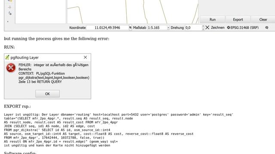Screen dimensions: 275x154
Task: Click into the Koordinate input field
Action: 107,27
